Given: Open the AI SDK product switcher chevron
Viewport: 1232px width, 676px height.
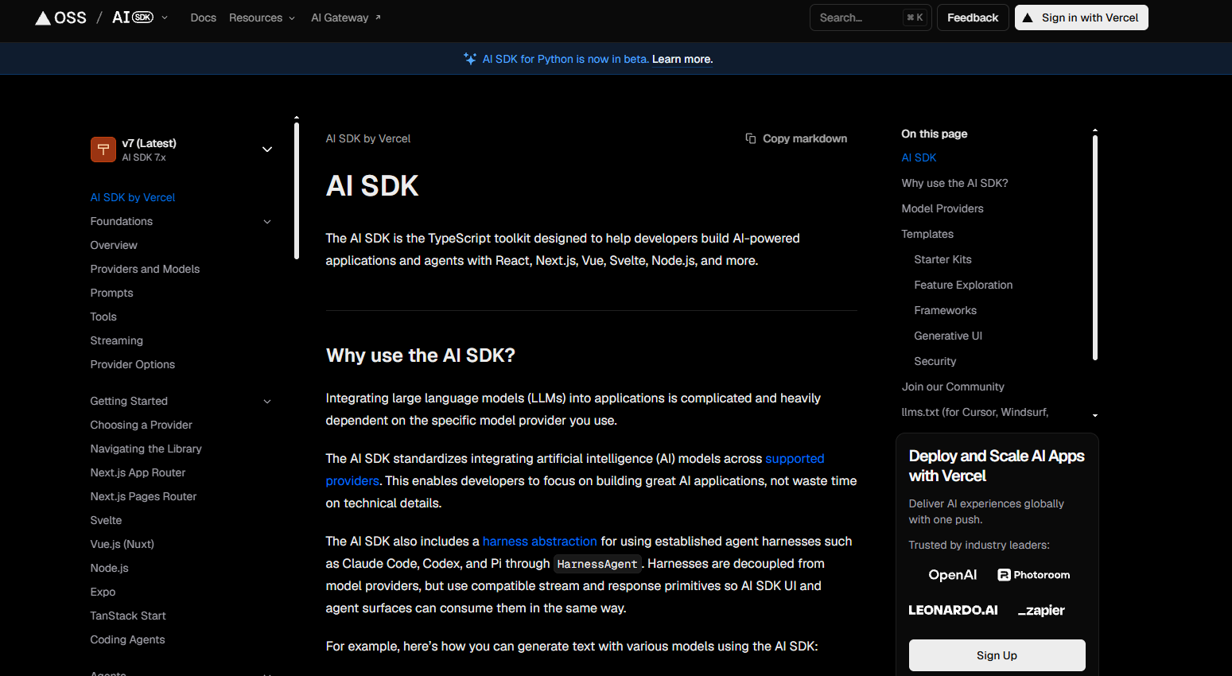Looking at the screenshot, I should (165, 17).
